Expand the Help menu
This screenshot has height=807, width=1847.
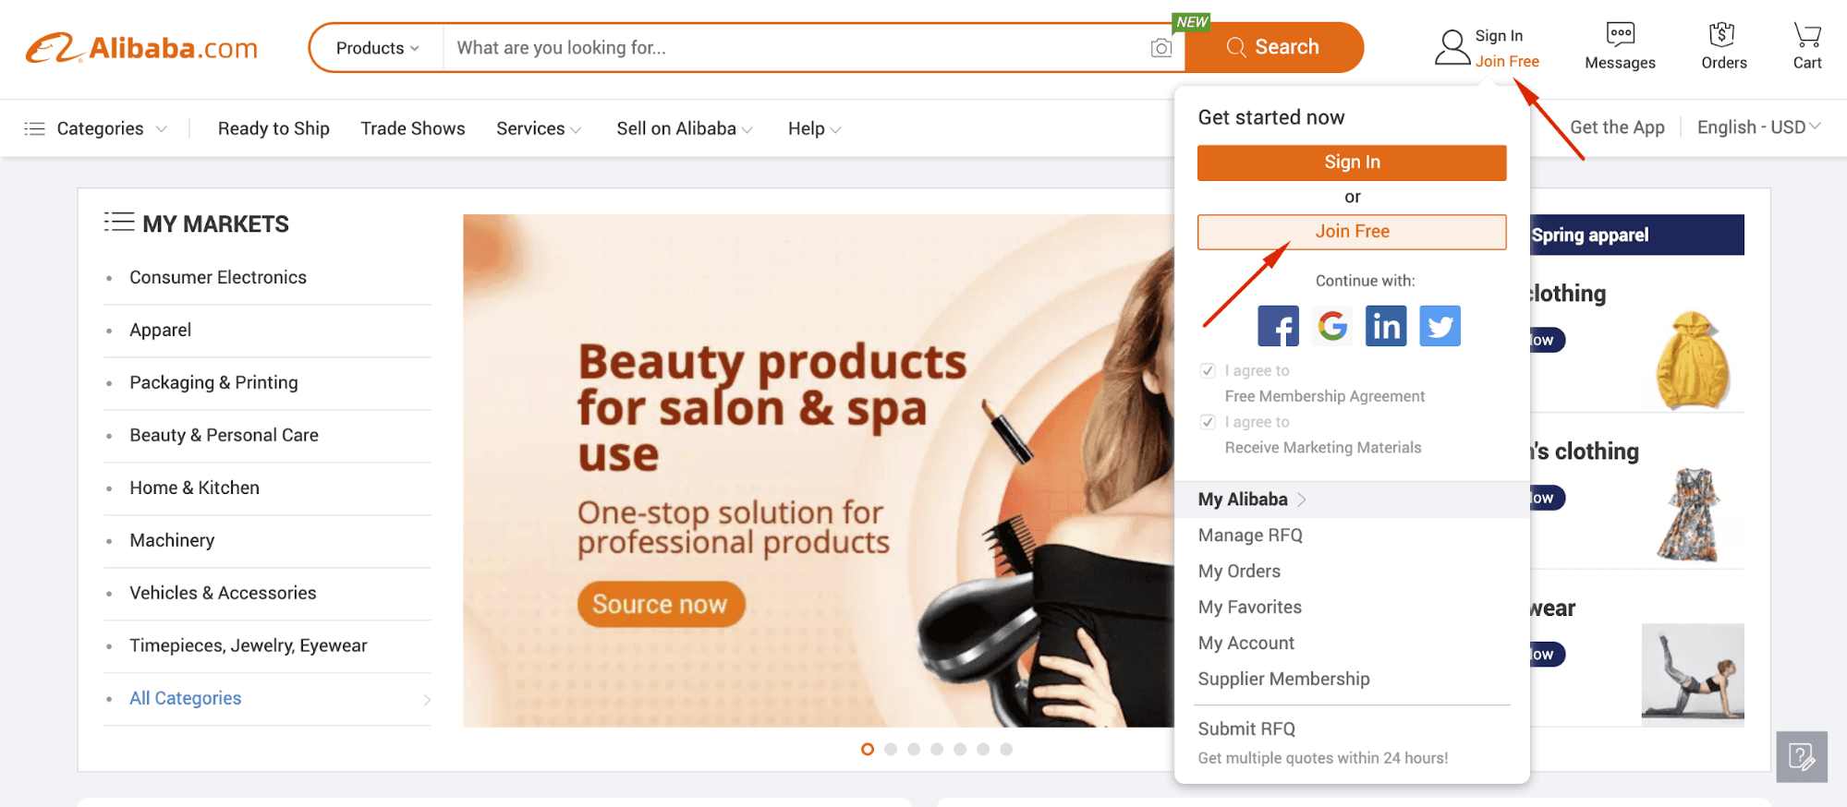pos(814,128)
